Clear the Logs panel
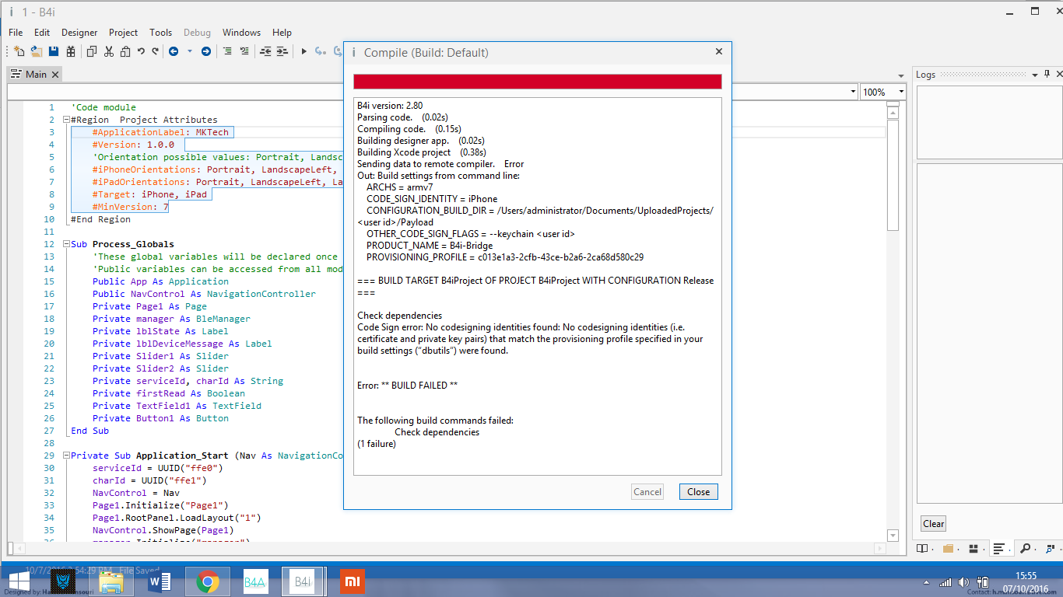This screenshot has height=597, width=1063. (x=933, y=523)
